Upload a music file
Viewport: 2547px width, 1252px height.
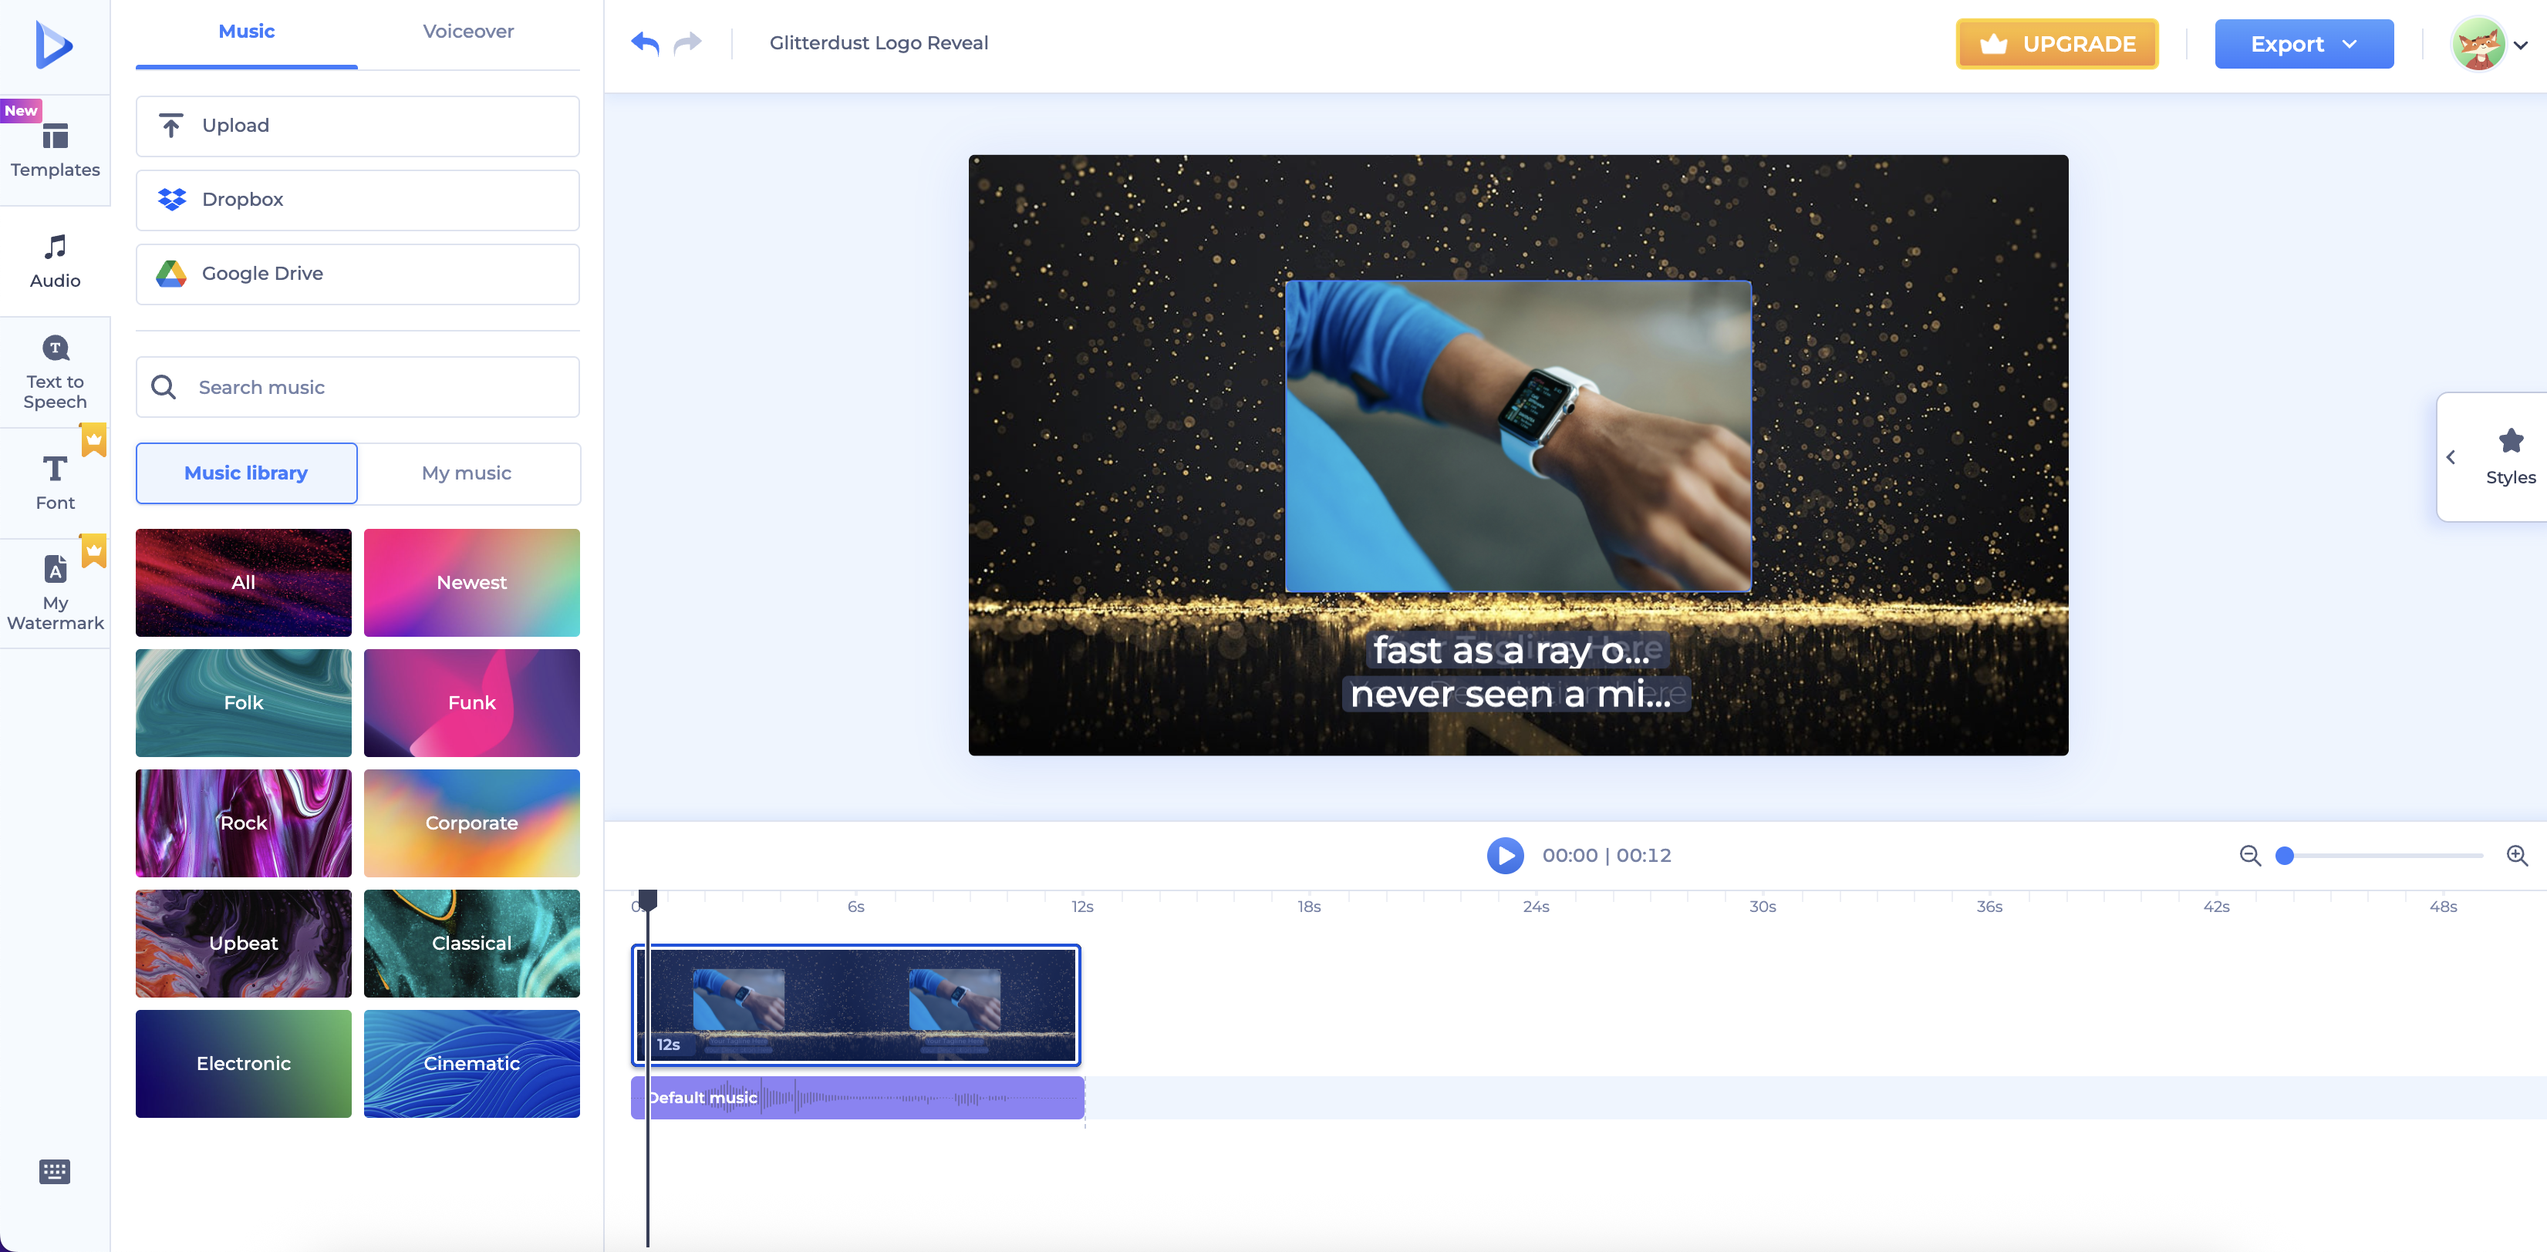pyautogui.click(x=357, y=126)
